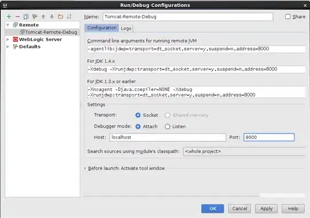
Task: Add a new configuration with the plus icon
Action: [9, 17]
